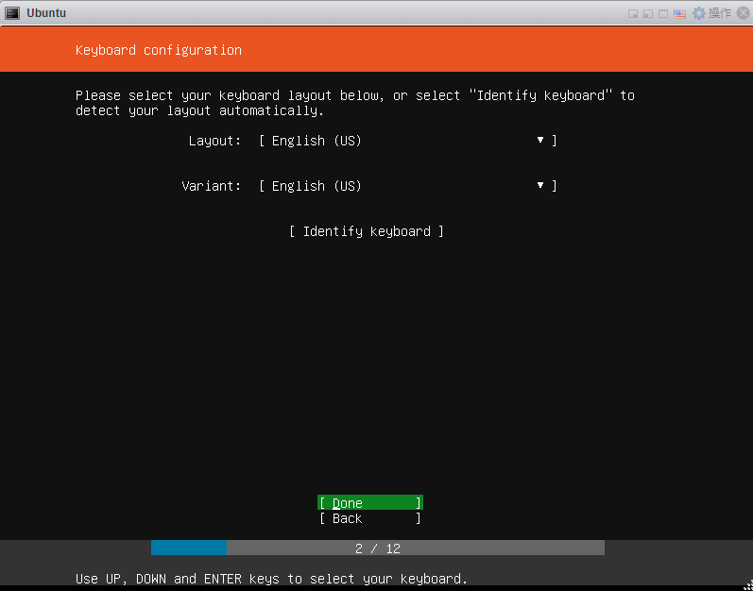
Task: Close the console with the round X button
Action: [x=742, y=13]
